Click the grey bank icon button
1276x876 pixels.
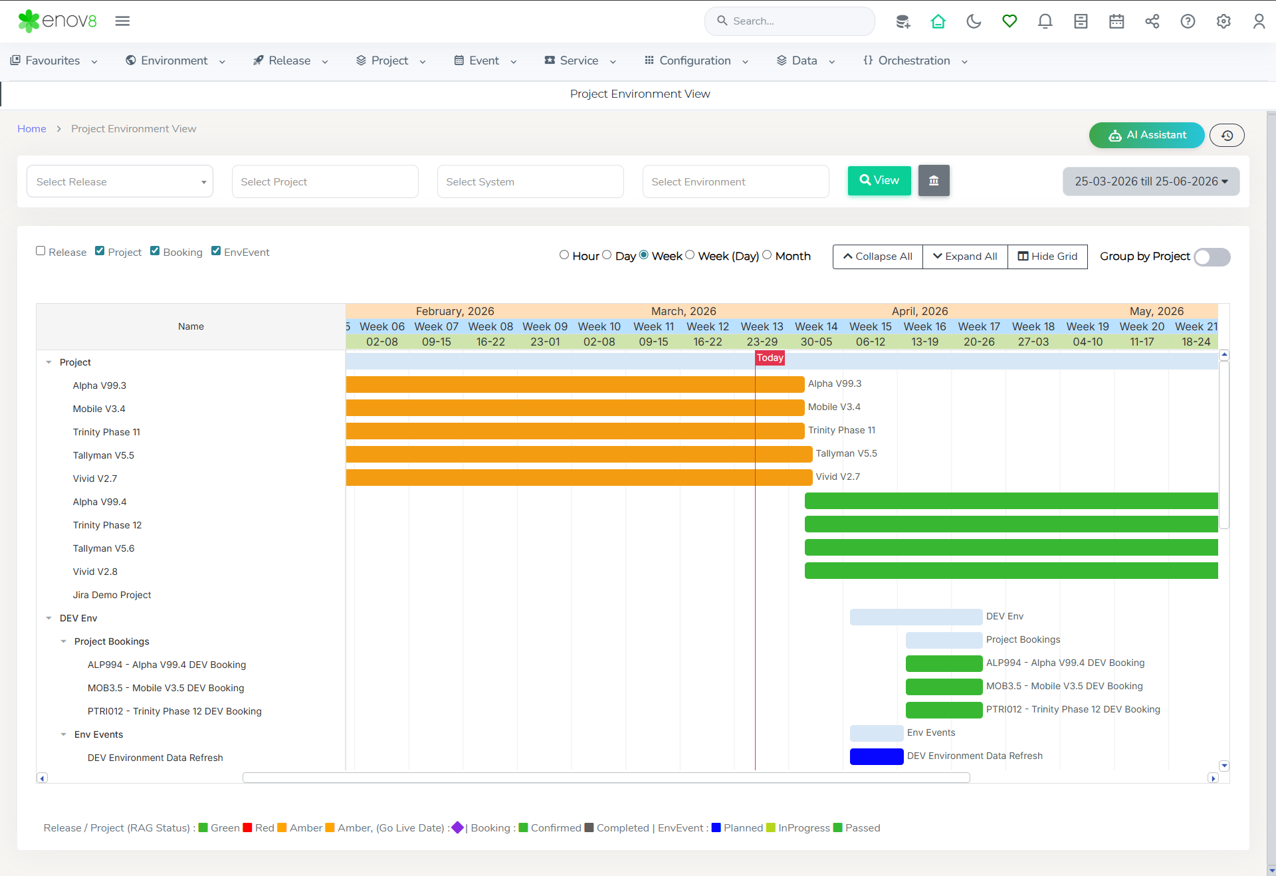pyautogui.click(x=934, y=181)
